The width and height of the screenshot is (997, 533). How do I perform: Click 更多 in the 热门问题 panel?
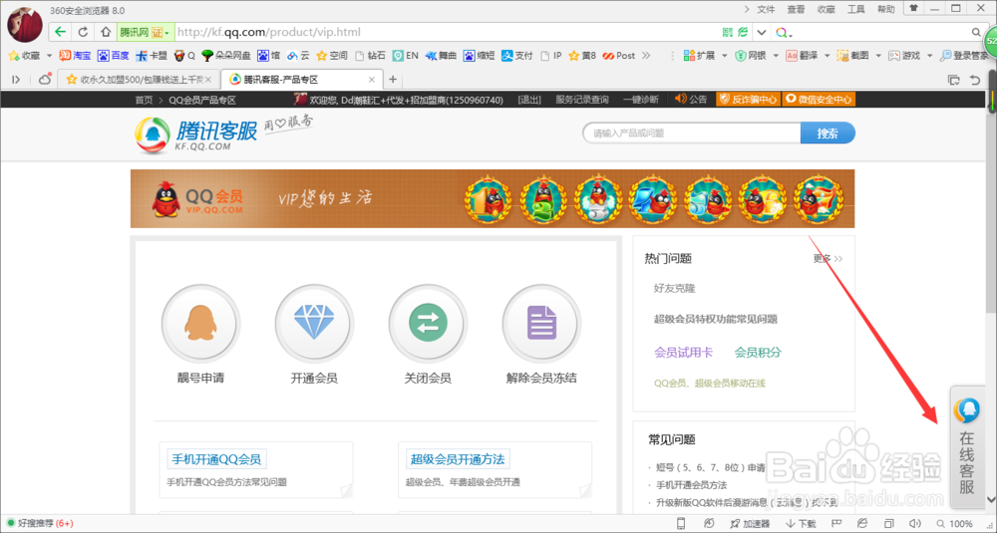[828, 259]
